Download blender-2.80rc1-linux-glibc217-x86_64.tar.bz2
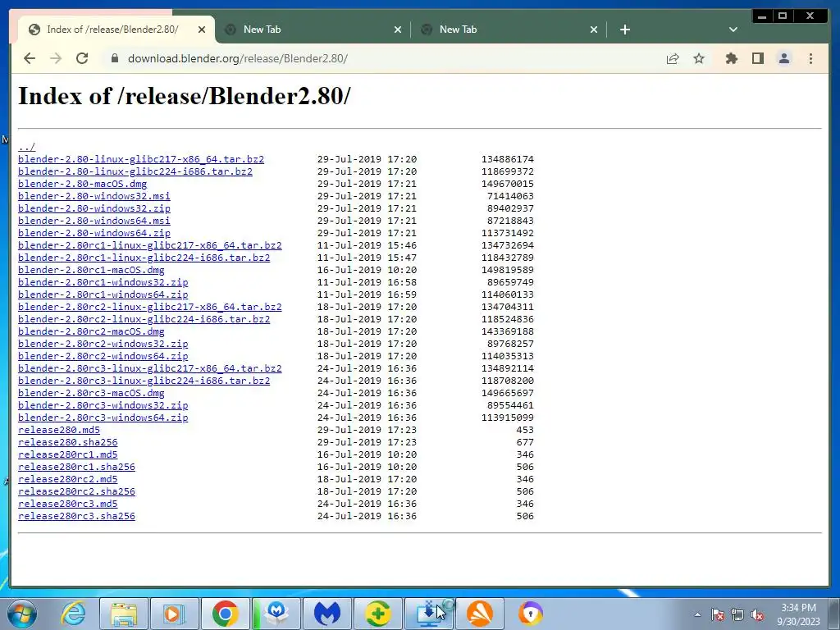840x630 pixels. coord(149,245)
